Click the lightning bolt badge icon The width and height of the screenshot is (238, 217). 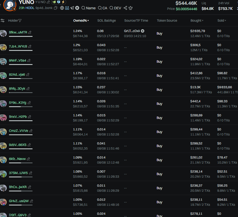pos(63,2)
